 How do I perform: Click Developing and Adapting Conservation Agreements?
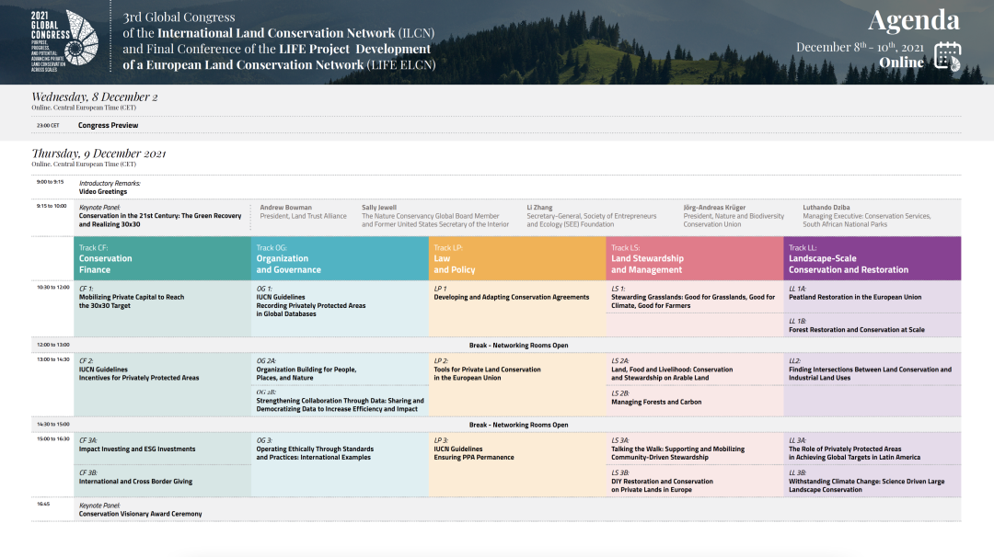511,298
